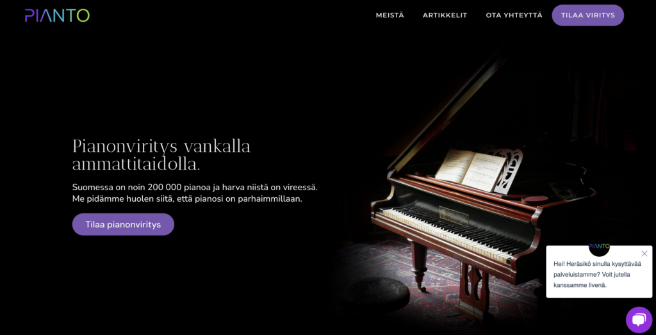Click the paragraph about 200 000 pianoa

coord(195,193)
